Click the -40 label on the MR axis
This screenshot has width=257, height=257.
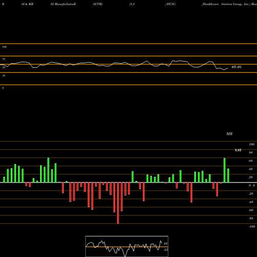pos(251,202)
